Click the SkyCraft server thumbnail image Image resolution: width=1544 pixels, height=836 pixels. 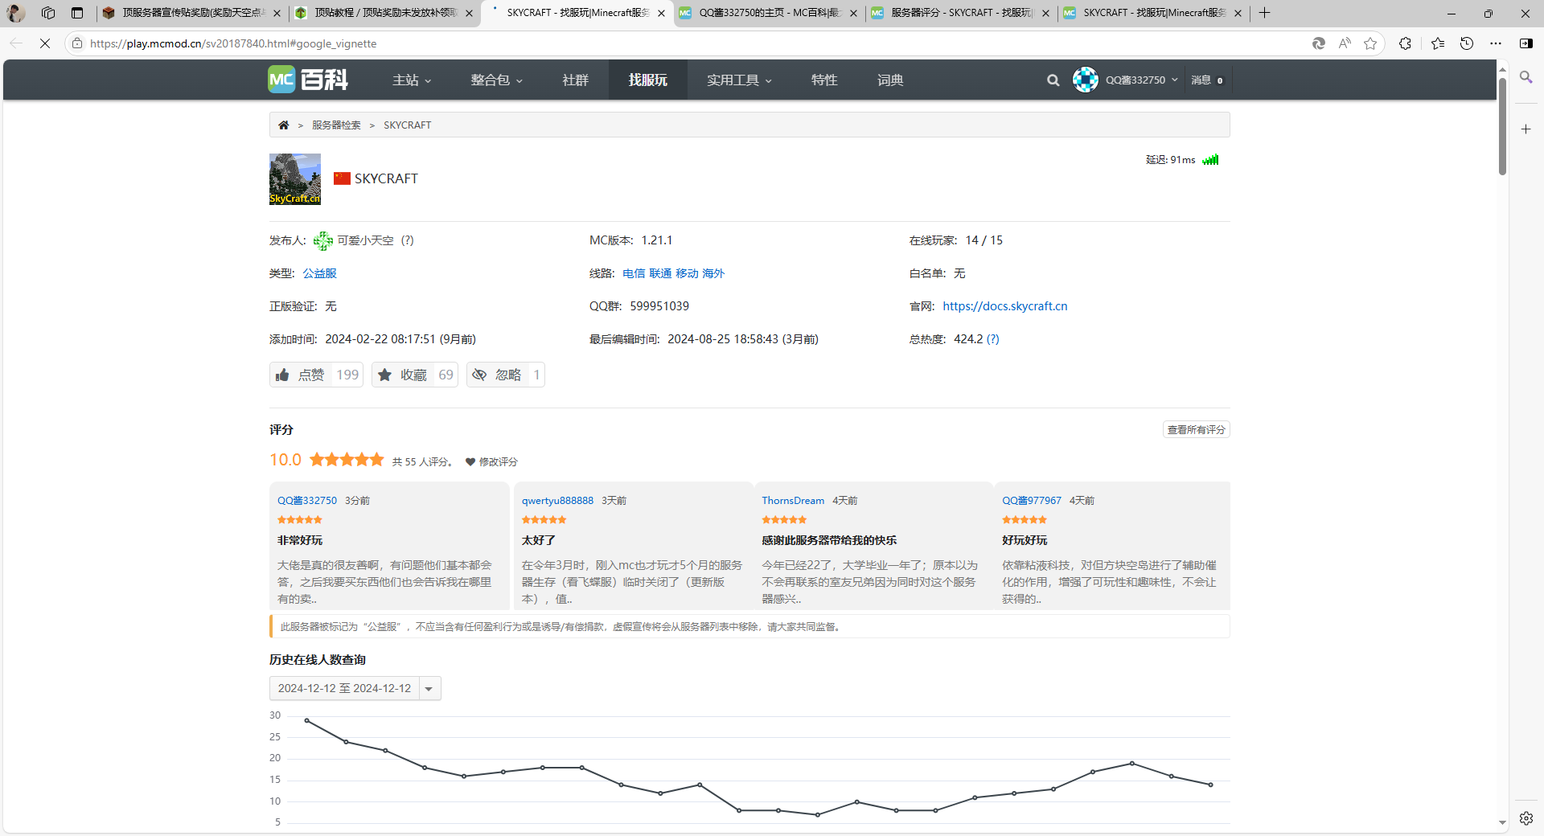[x=295, y=179]
